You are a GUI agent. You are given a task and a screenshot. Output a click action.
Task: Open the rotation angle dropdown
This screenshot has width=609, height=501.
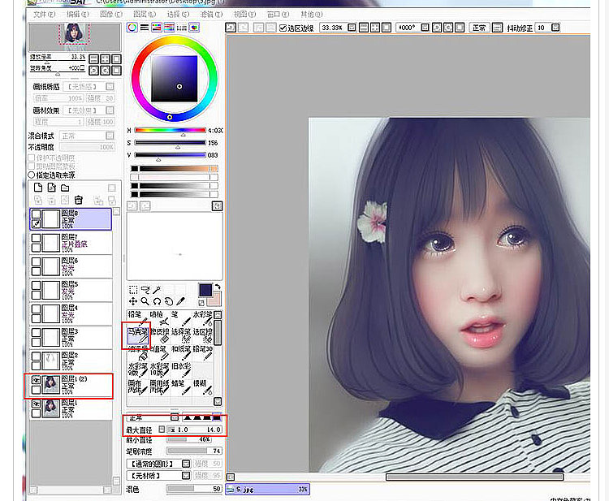[x=425, y=28]
